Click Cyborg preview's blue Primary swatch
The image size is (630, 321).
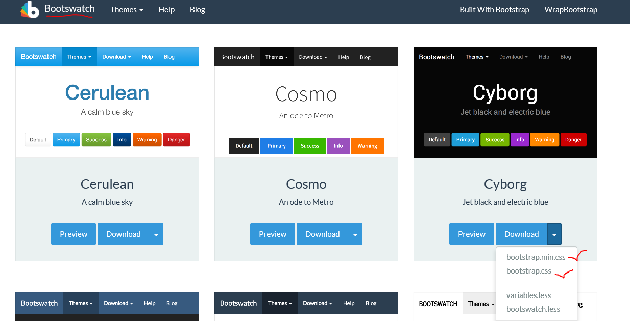[x=466, y=140]
